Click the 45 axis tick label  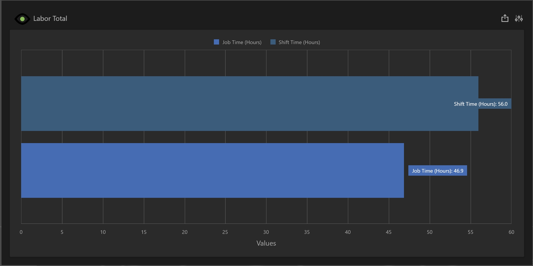coord(389,232)
